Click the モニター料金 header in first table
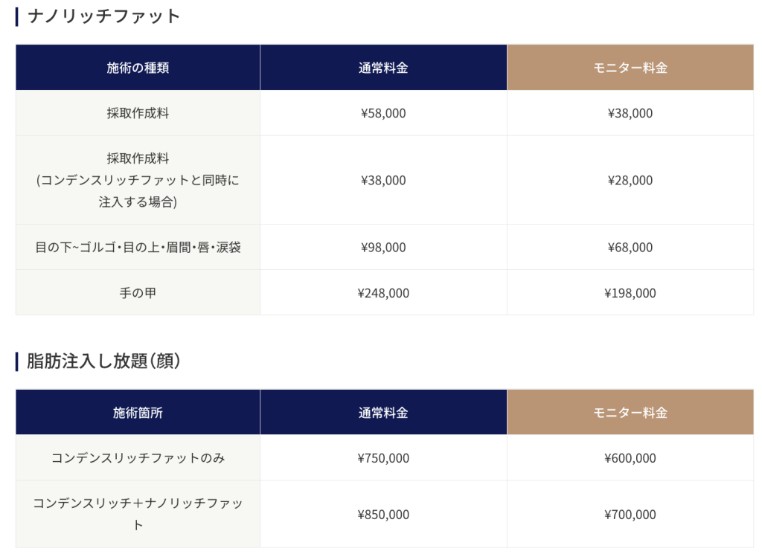 point(630,68)
